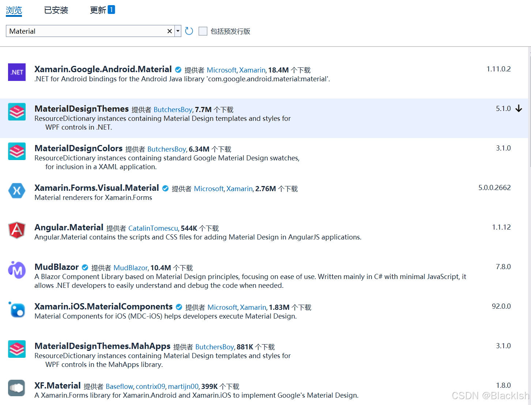Click the install arrow next to 5.1.0
Viewport: 531px width, 405px height.
pyautogui.click(x=519, y=109)
